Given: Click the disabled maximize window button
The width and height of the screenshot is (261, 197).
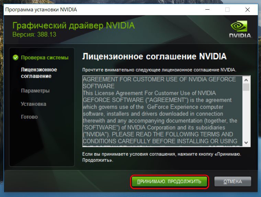Looking at the screenshot, I should pyautogui.click(x=227, y=10).
